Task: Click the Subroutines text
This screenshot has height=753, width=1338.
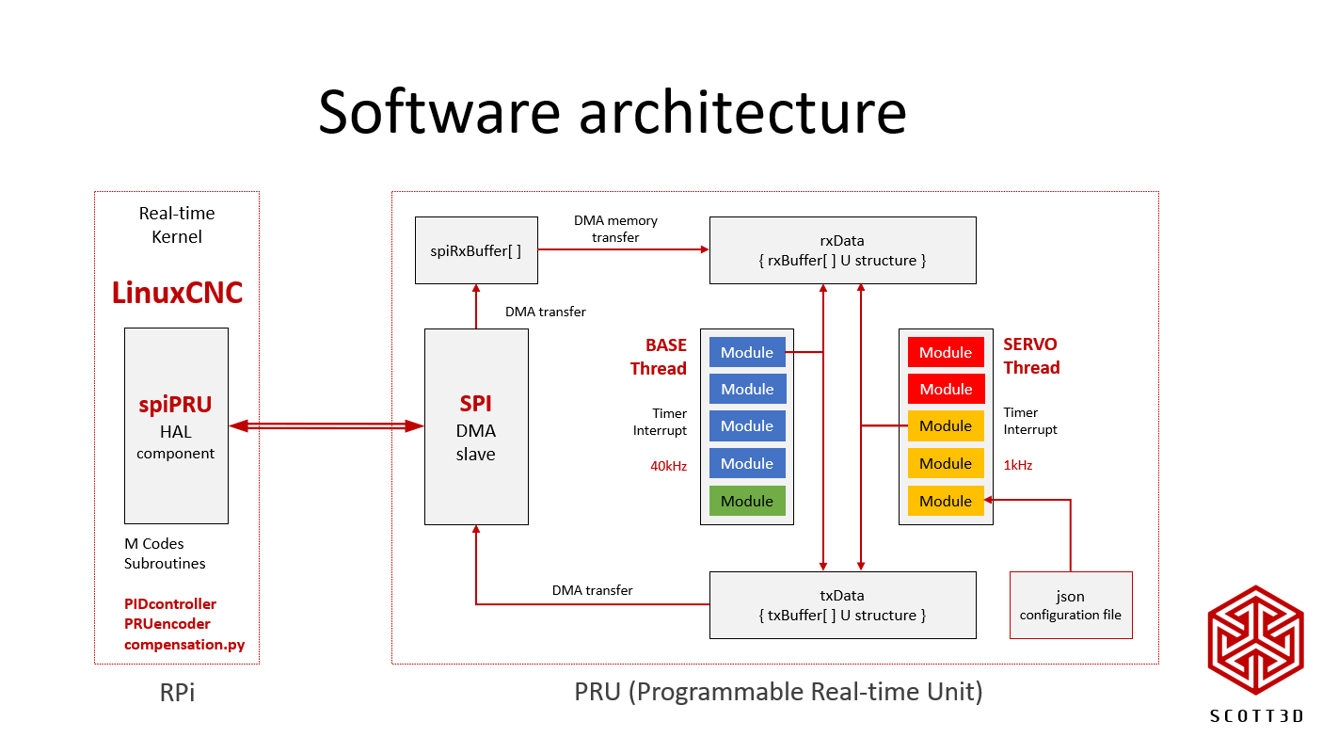Action: tap(165, 564)
